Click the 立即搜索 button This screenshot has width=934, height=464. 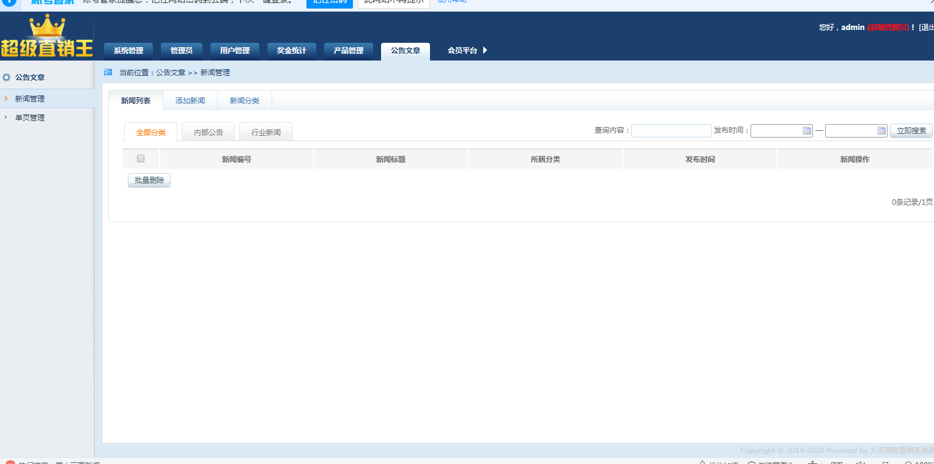[911, 131]
